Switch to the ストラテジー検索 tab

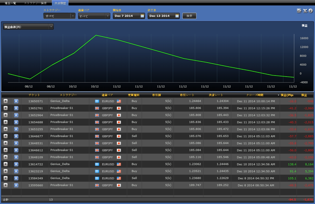click(x=35, y=3)
